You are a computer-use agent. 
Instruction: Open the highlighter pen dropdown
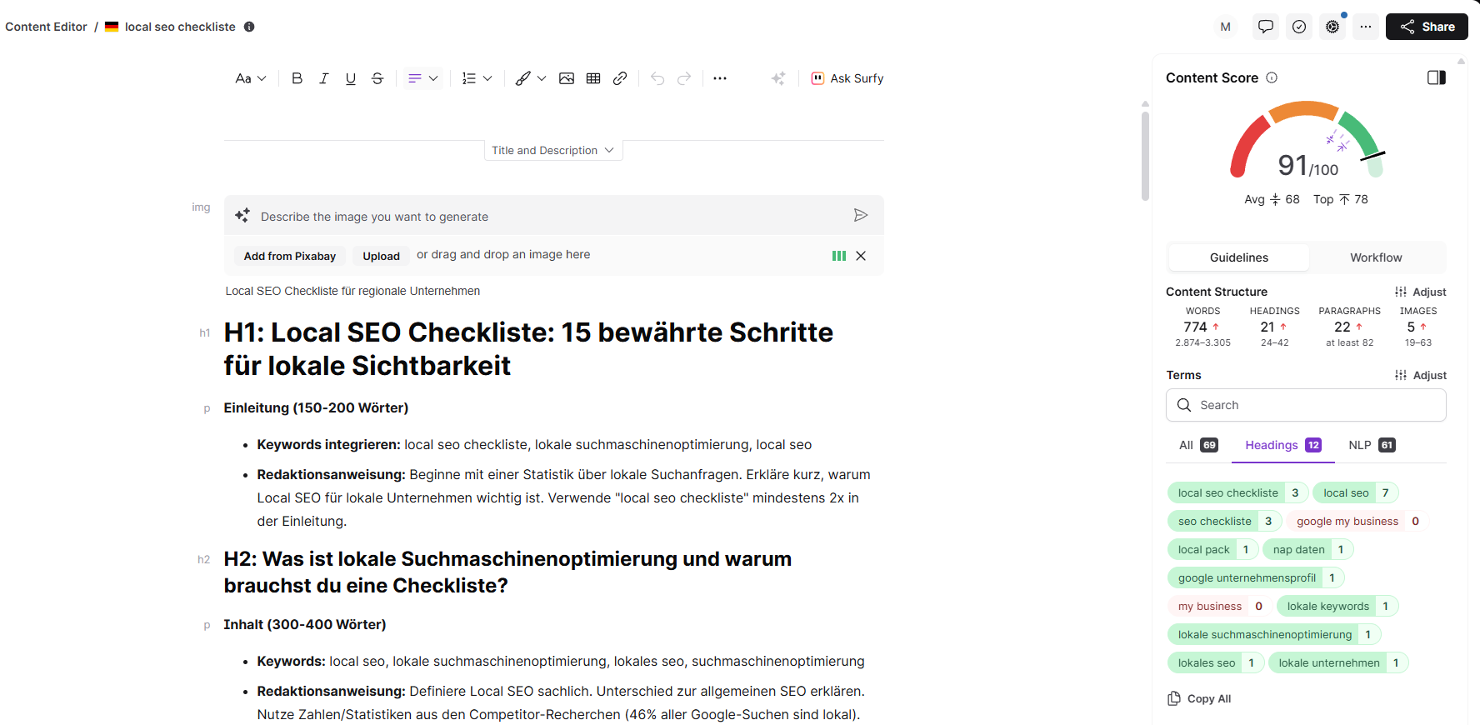[x=531, y=78]
